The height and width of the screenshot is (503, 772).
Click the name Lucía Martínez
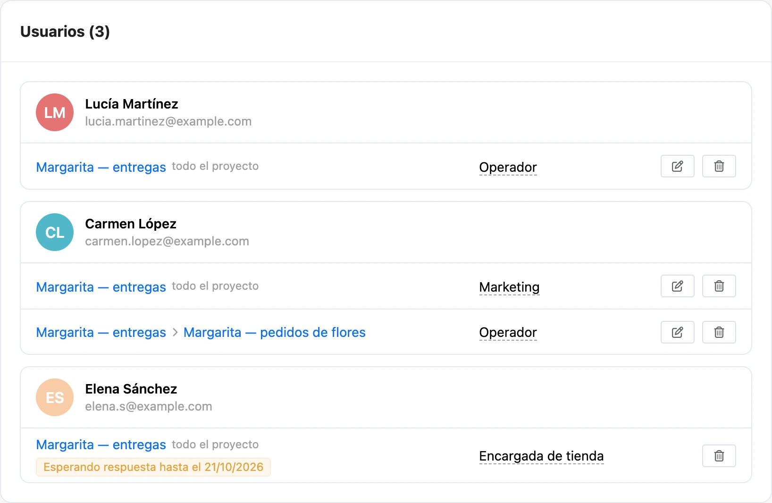[132, 104]
